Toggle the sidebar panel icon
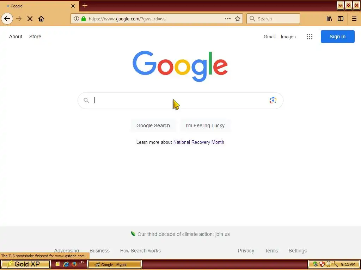The image size is (361, 270). pos(341,19)
